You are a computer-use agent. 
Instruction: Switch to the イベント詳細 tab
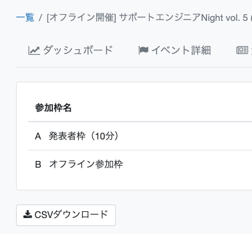pyautogui.click(x=174, y=50)
